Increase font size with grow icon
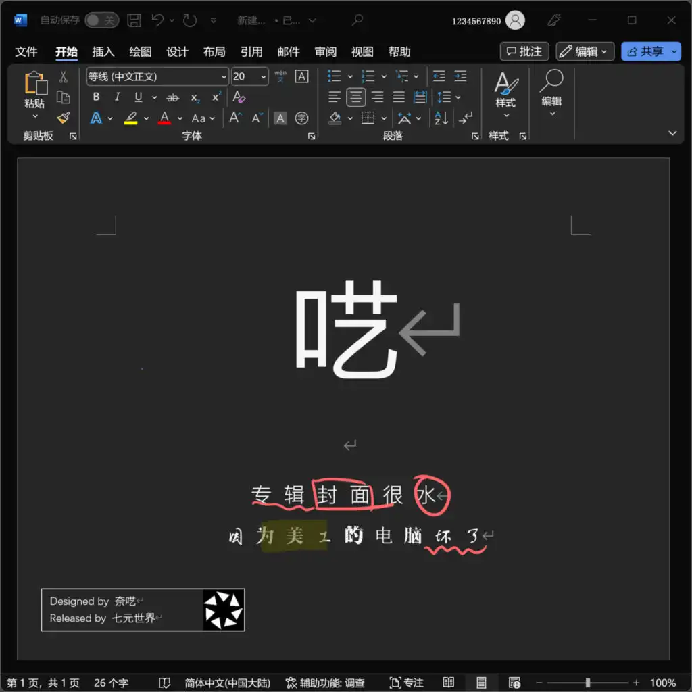The image size is (692, 692). point(235,118)
